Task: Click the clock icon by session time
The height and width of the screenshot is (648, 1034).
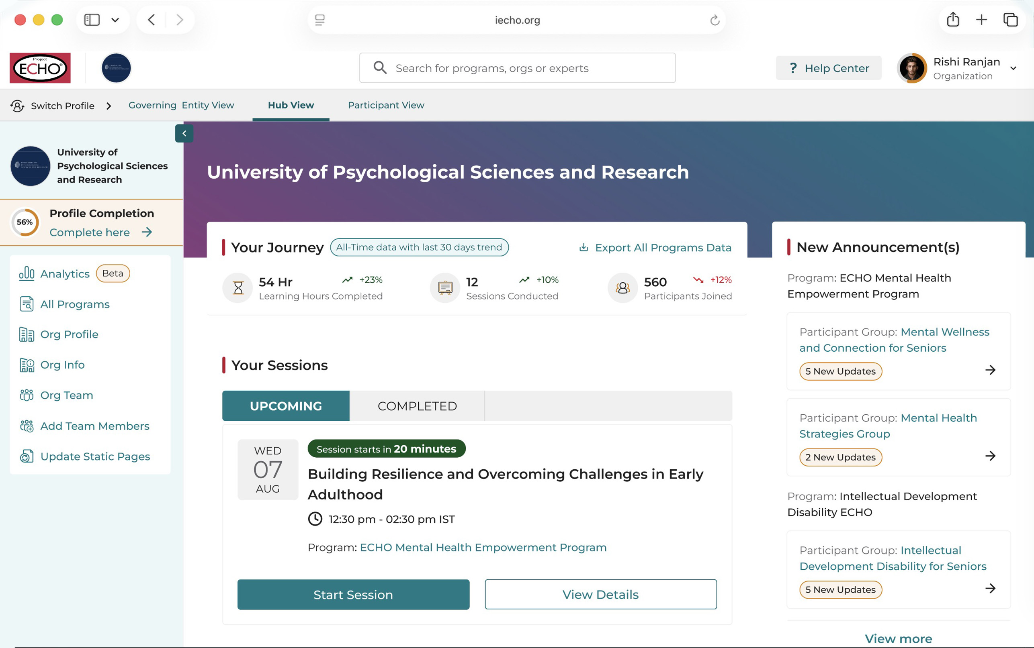Action: tap(315, 519)
